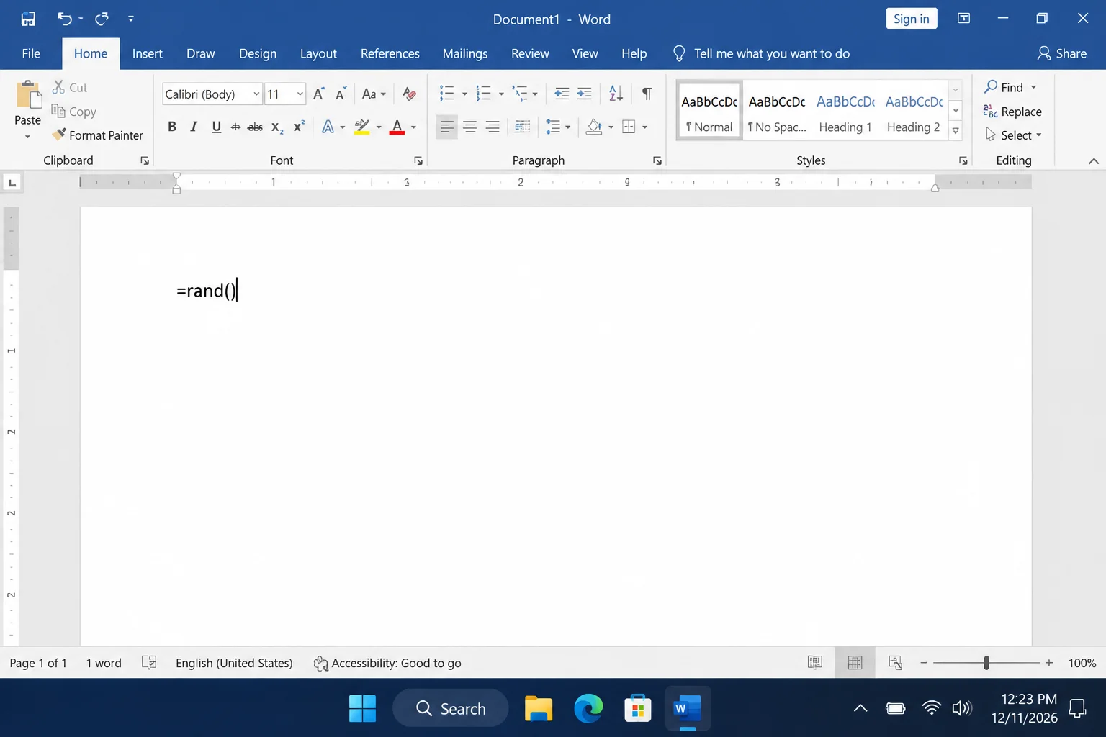Click the Share button

click(1062, 53)
